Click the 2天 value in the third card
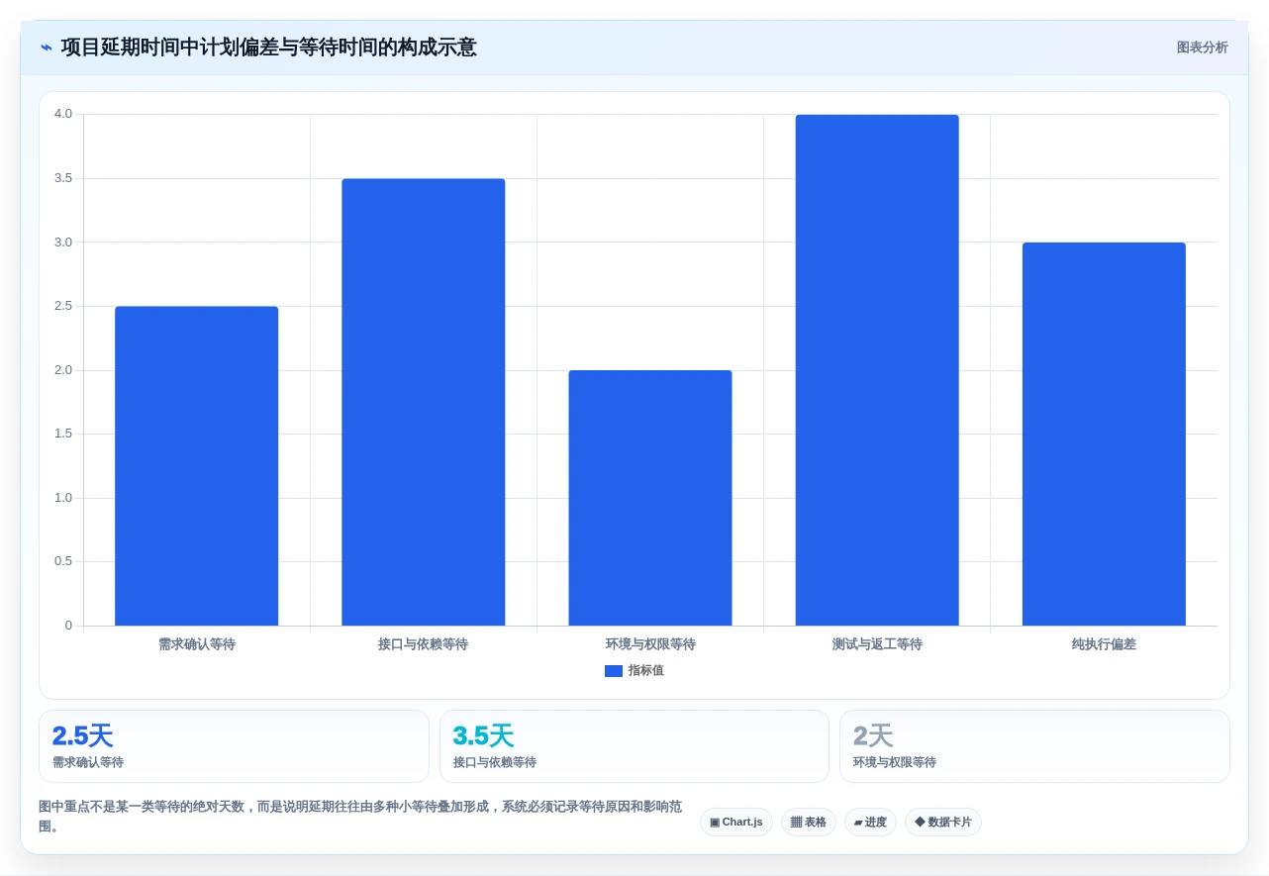 873,736
